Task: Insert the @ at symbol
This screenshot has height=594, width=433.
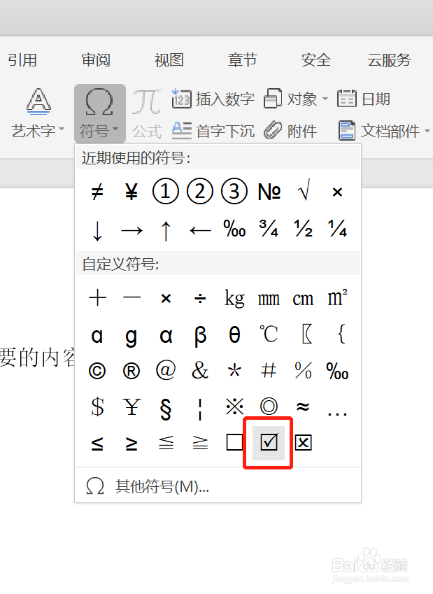Action: click(x=166, y=370)
